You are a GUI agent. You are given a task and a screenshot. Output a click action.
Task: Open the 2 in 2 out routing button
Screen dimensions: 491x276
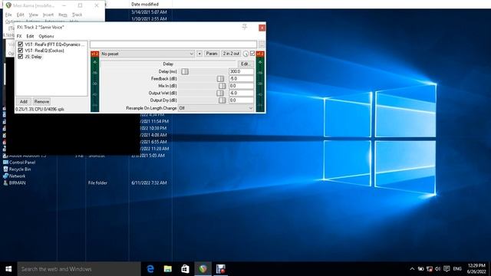[231, 54]
